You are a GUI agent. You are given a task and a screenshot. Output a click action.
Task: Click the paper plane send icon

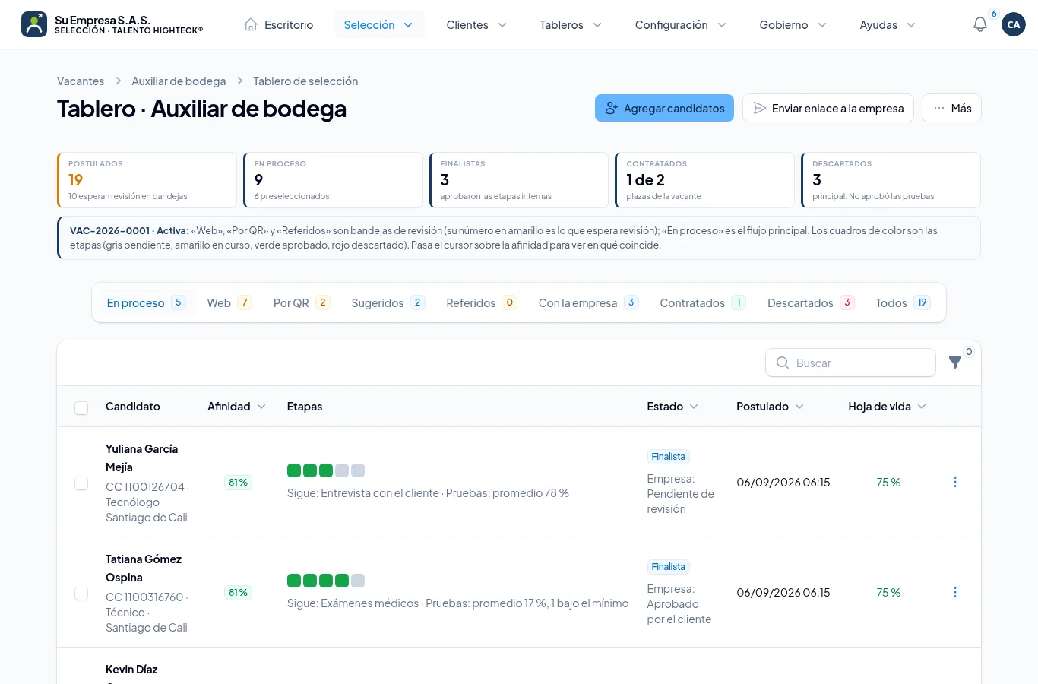pyautogui.click(x=759, y=108)
